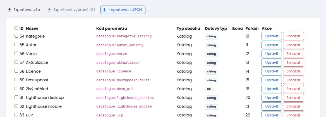Delete Lighthouse desktop via Smazat

click(x=293, y=98)
